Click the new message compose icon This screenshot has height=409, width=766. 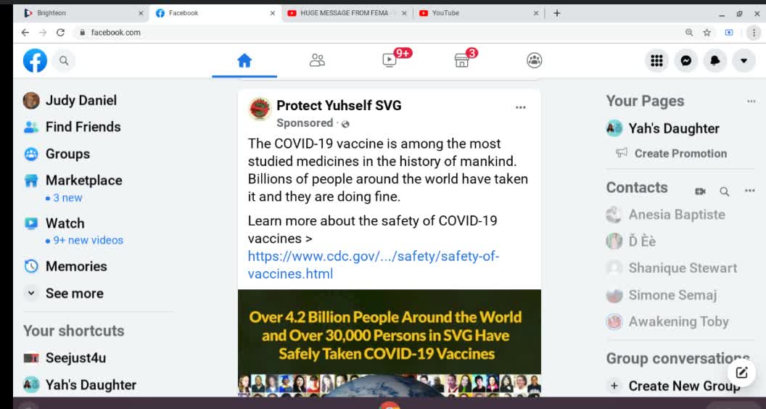(x=741, y=373)
